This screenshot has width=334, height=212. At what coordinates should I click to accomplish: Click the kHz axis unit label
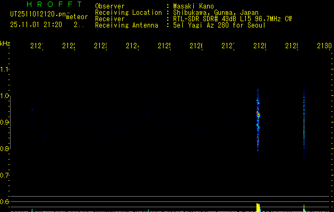(5, 43)
